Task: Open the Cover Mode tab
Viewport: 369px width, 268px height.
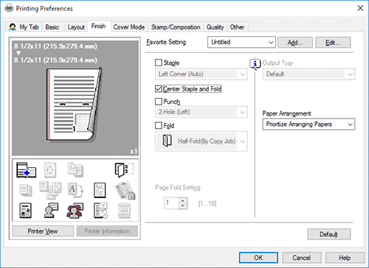Action: [129, 27]
